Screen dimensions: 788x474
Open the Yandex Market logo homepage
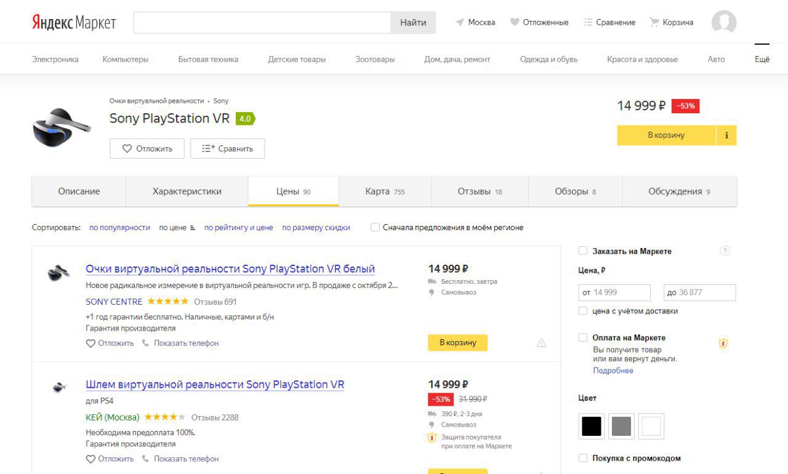[x=74, y=23]
